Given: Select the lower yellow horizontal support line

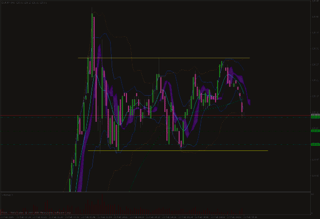Looking at the screenshot, I should pos(178,151).
